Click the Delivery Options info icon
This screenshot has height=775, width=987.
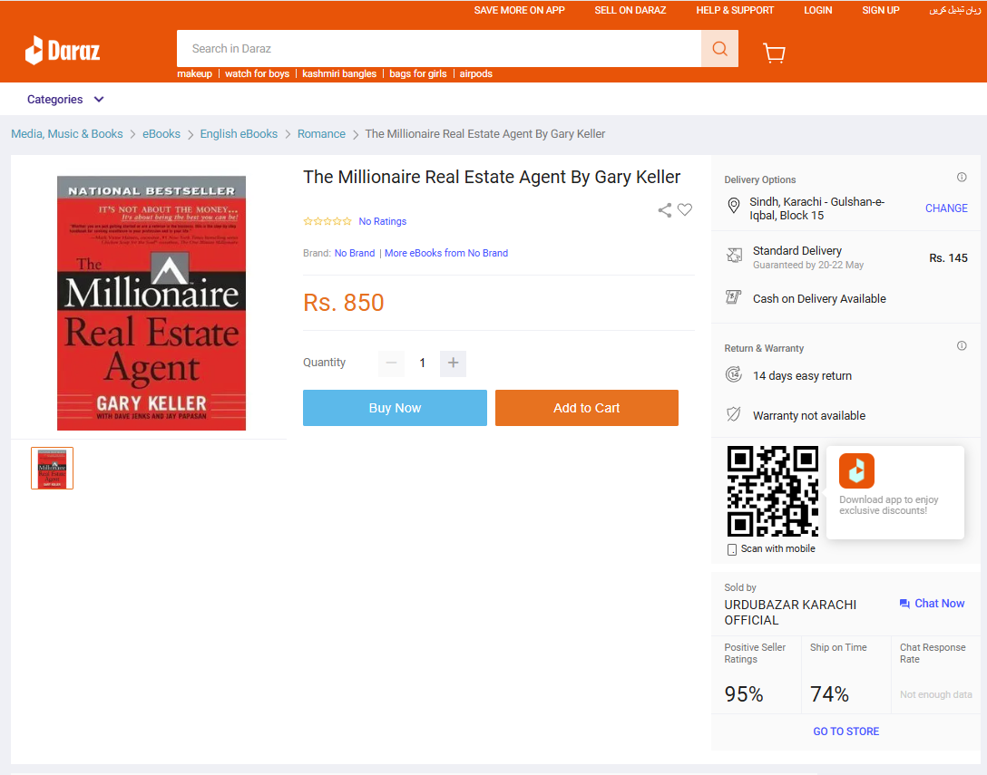tap(962, 178)
